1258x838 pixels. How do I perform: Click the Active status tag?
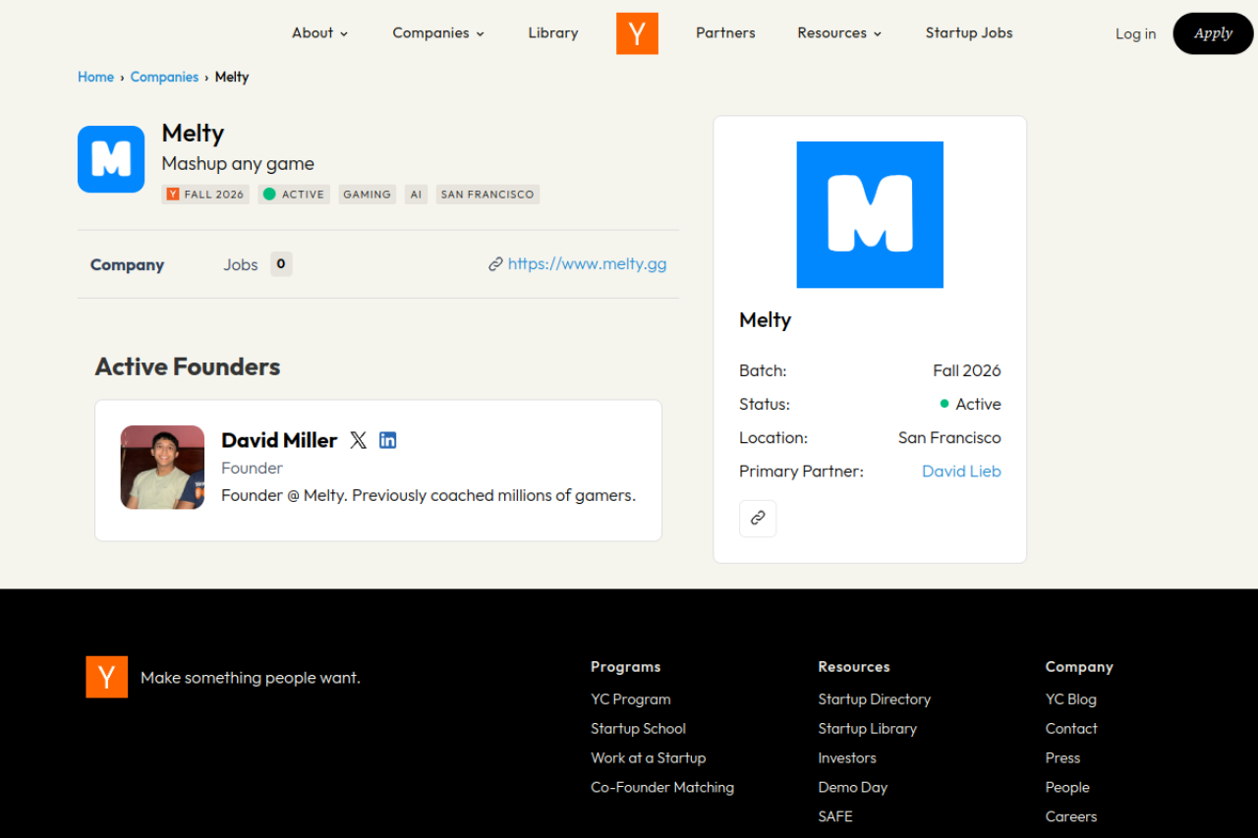click(x=294, y=195)
